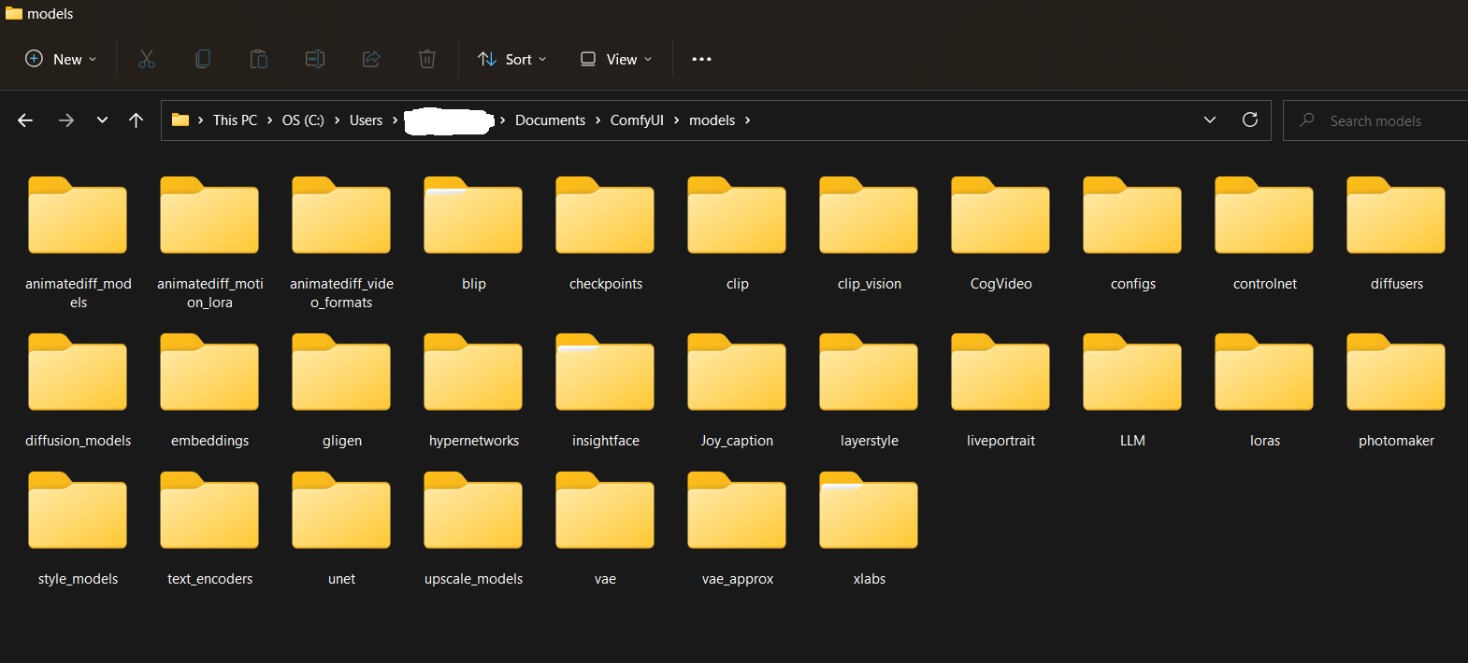This screenshot has height=663, width=1468.
Task: Click the animatediff_models folder name
Action: coord(79,293)
